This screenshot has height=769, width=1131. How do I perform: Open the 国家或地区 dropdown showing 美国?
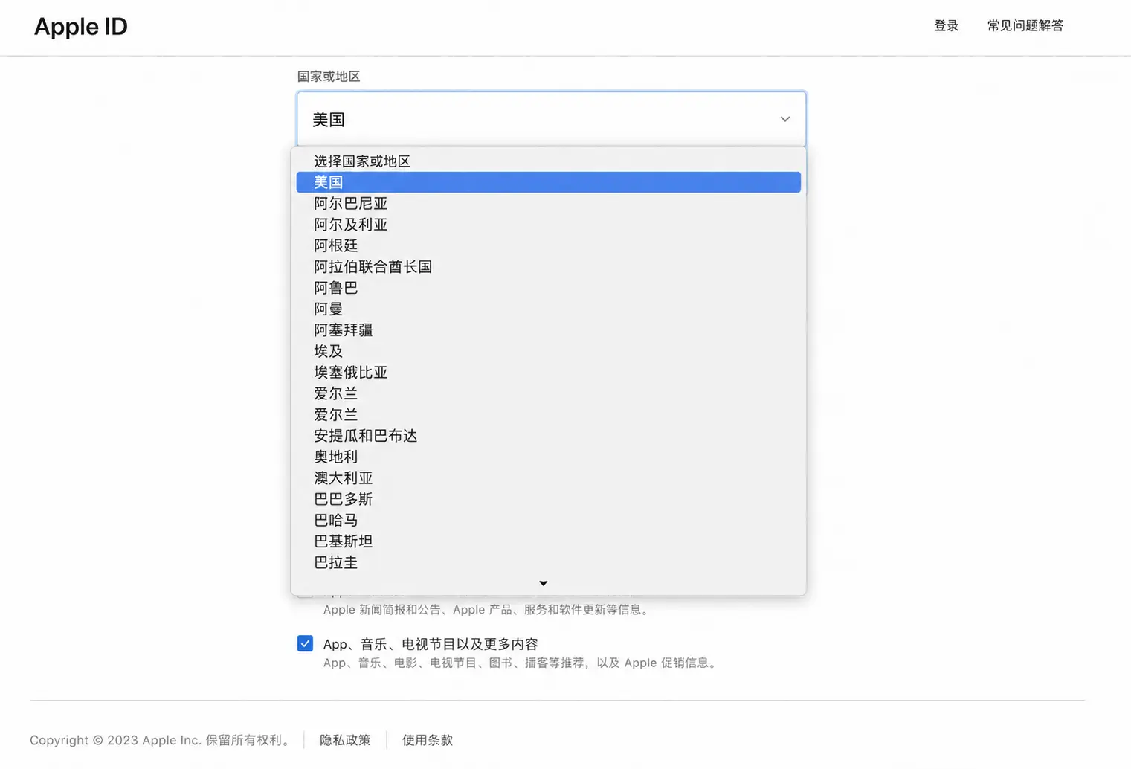click(551, 119)
